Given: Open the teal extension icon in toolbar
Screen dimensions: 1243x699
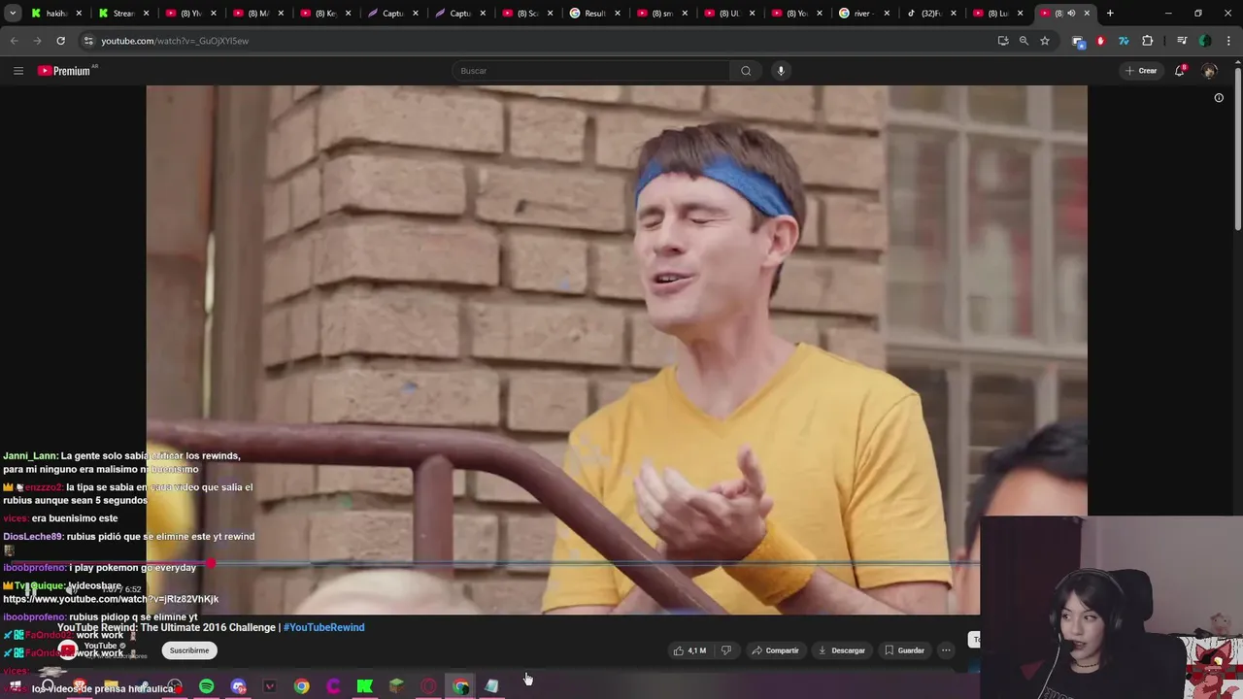Looking at the screenshot, I should [1124, 41].
